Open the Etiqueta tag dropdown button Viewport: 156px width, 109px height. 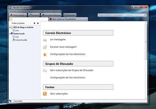70,15
